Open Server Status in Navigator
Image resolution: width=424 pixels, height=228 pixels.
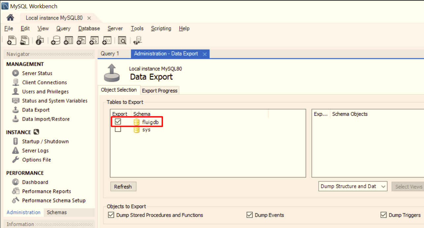click(37, 73)
